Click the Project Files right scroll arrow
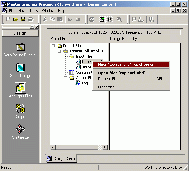 click(x=105, y=147)
